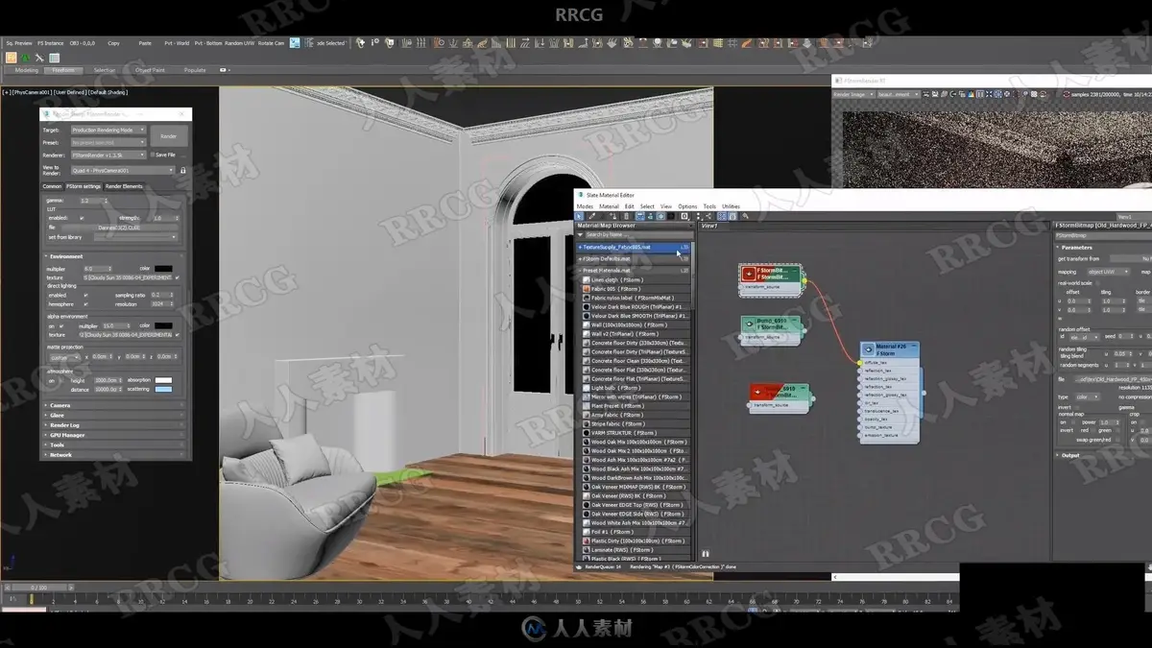Click the Random UVW toolbar button
Screen dimensions: 1152x648
[x=240, y=43]
